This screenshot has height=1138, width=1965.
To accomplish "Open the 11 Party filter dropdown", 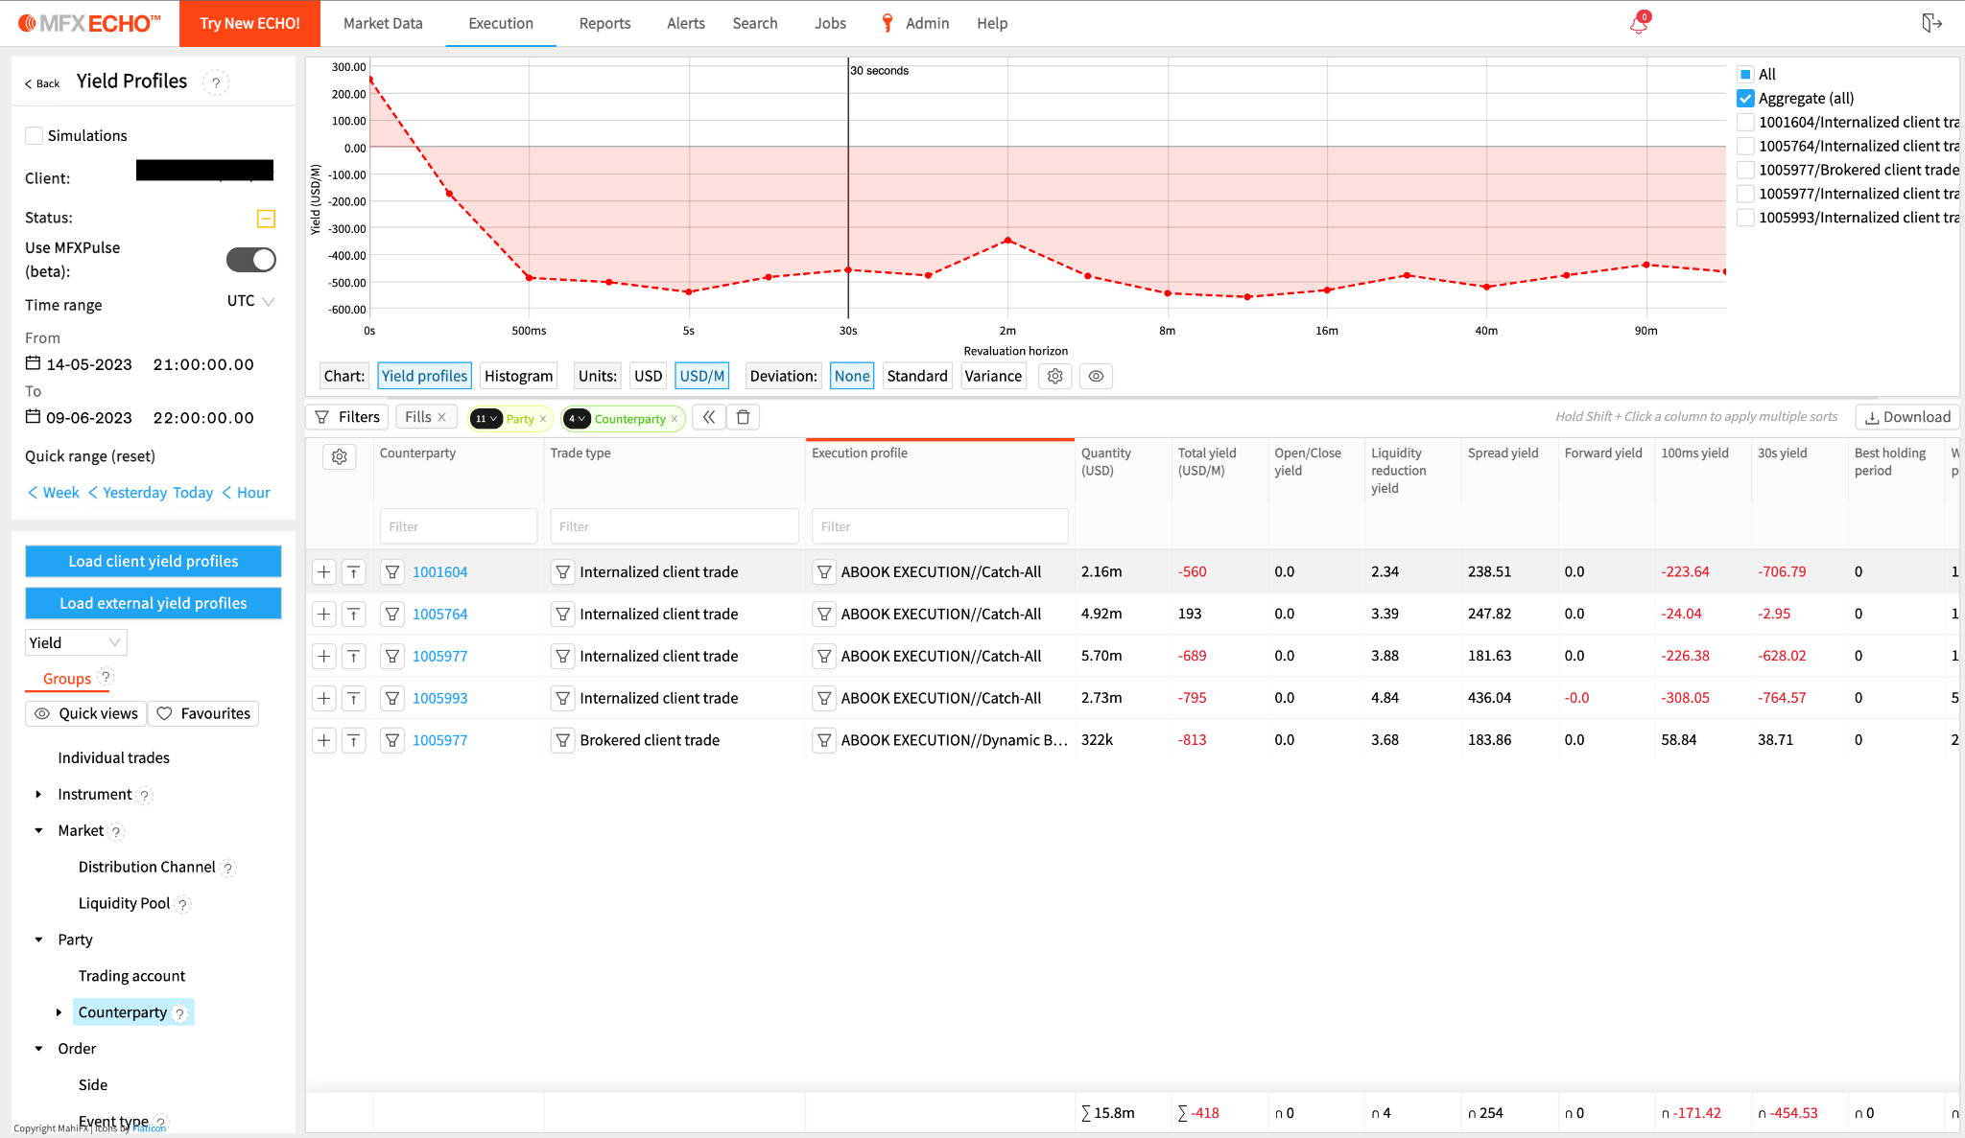I will [486, 419].
